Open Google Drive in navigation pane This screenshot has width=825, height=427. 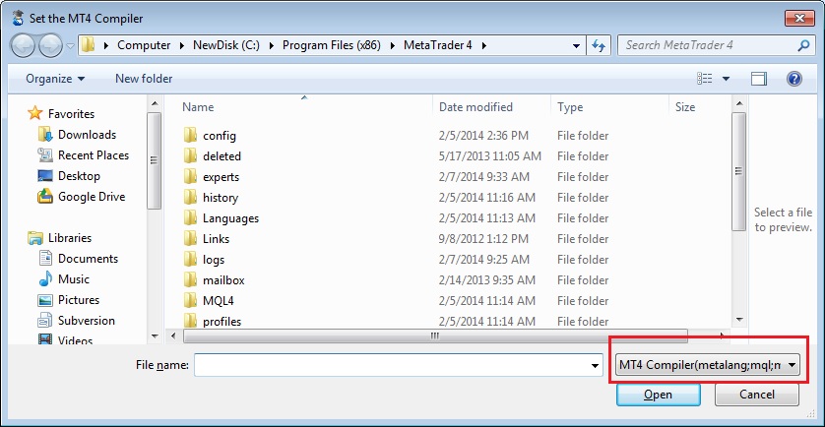coord(92,197)
